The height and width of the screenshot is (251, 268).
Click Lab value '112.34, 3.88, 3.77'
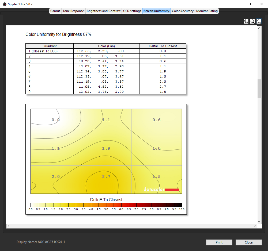point(100,71)
